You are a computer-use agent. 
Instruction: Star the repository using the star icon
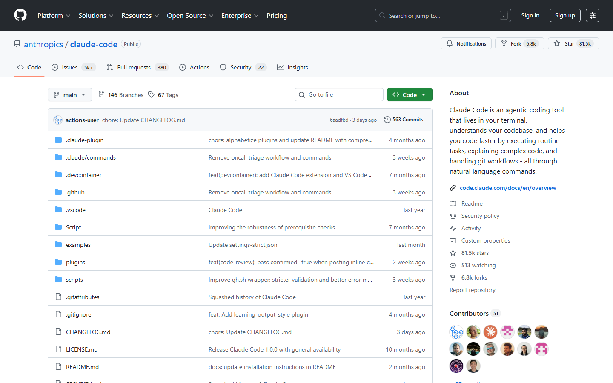click(x=556, y=43)
